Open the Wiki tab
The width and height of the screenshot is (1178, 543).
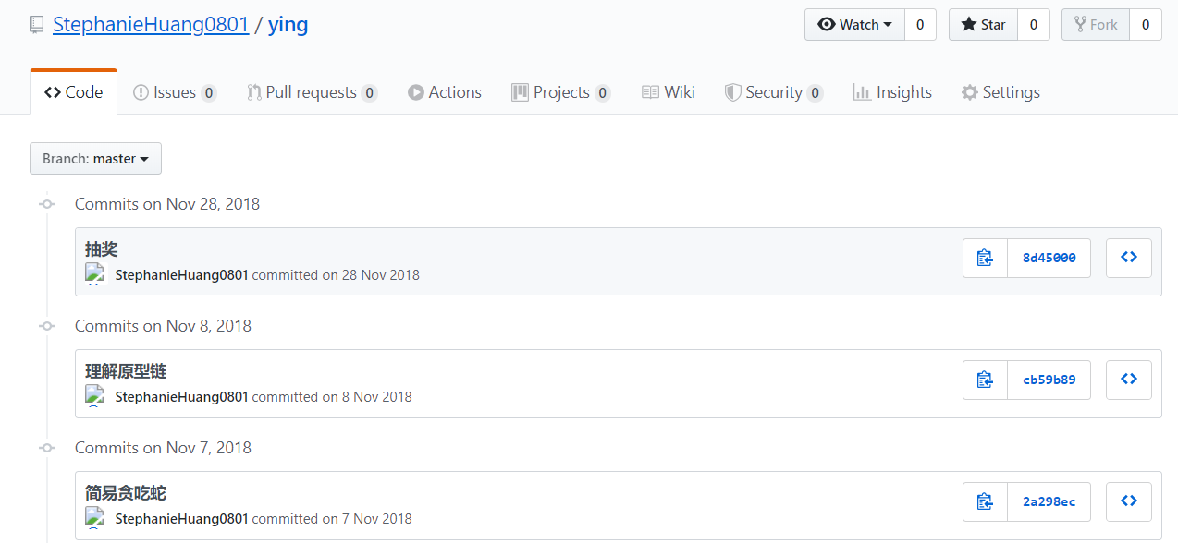[669, 92]
